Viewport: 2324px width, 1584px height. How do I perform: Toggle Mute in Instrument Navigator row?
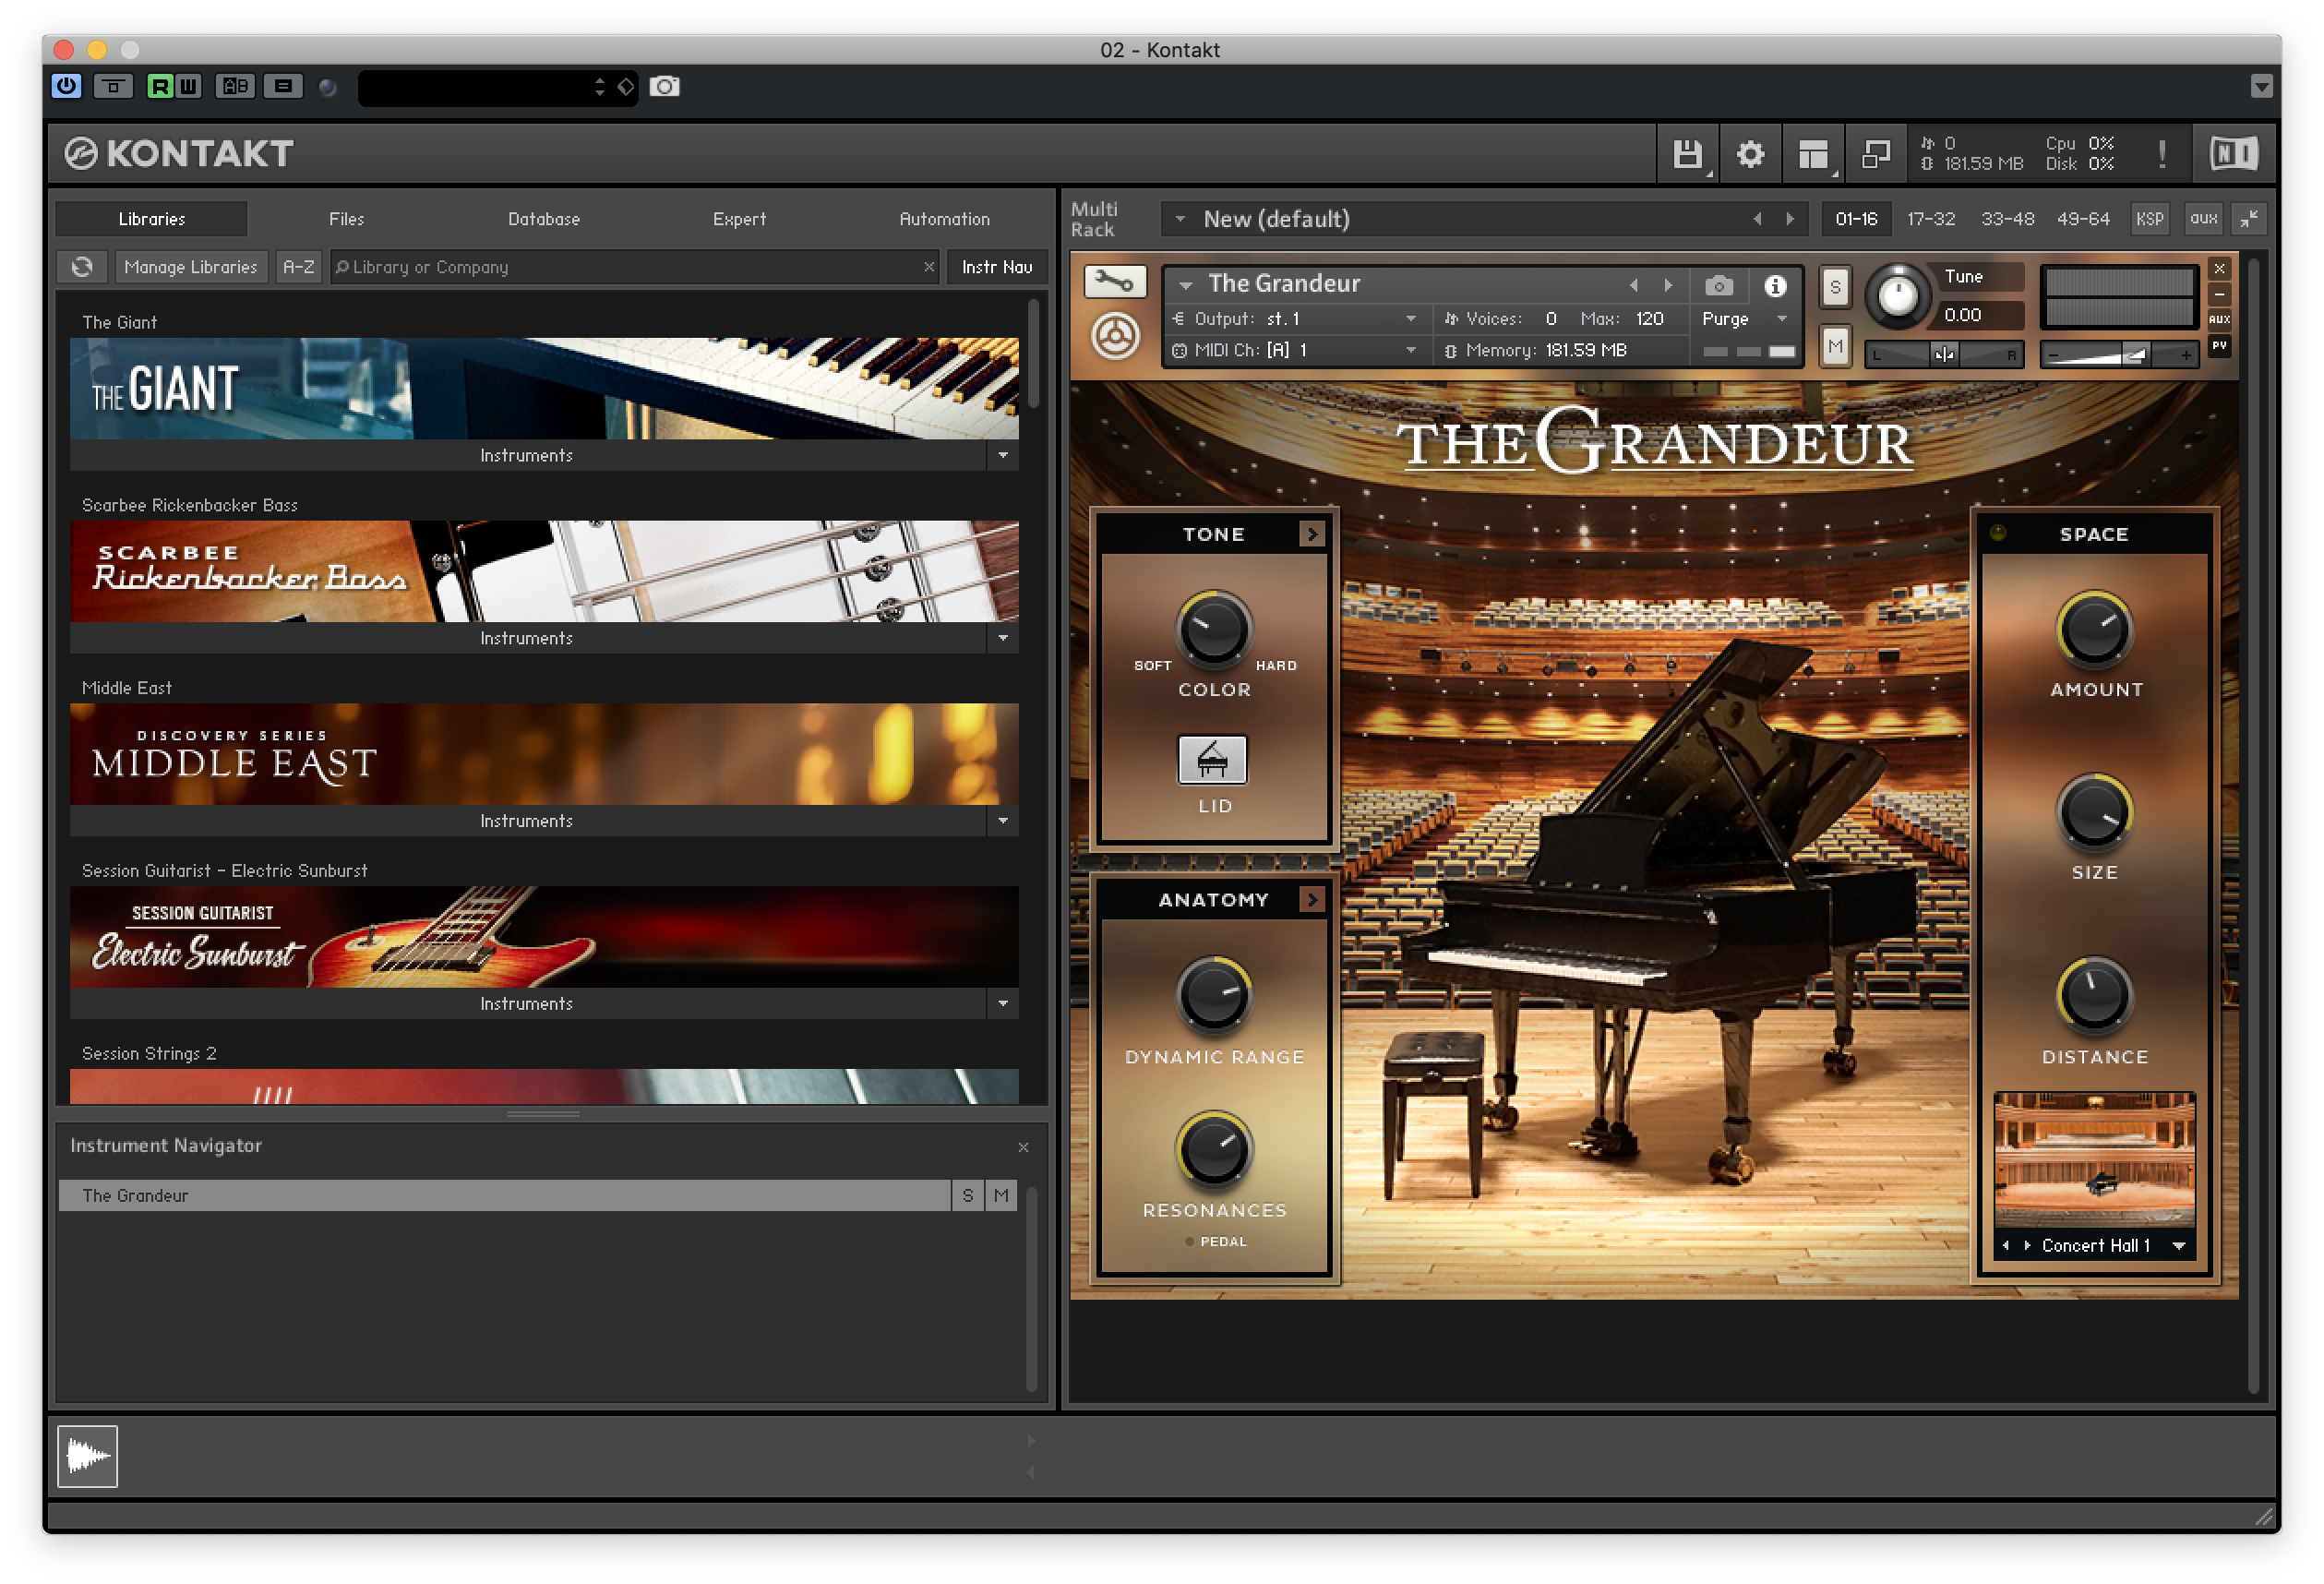coord(1001,1196)
